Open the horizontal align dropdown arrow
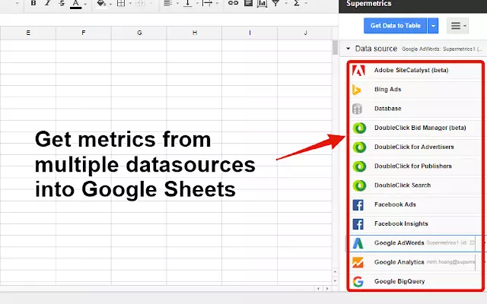The image size is (487, 304). [x=177, y=3]
